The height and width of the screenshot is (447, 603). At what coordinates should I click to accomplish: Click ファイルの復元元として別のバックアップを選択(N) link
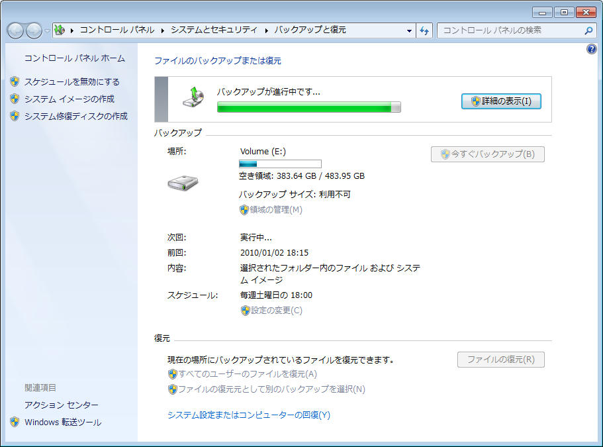point(271,389)
